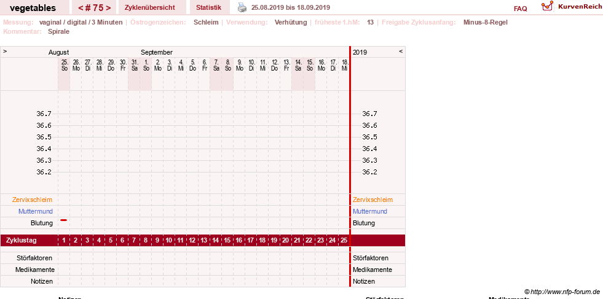Select the 18. Mi date column header
Screen dimensions: 603x299
344,65
